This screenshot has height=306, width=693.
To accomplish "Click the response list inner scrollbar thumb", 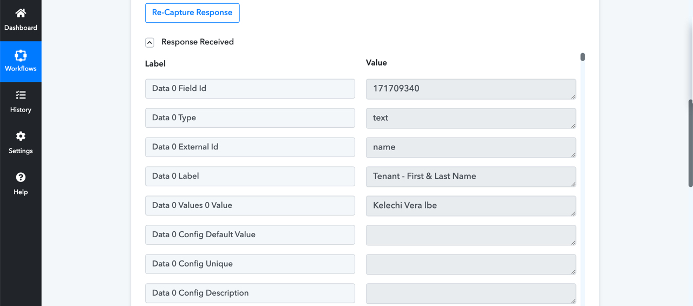I will [583, 57].
